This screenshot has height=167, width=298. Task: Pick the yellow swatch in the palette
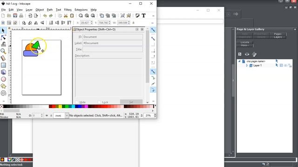[60, 106]
